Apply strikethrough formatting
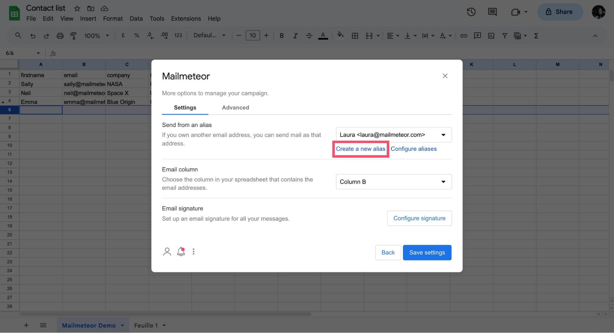The width and height of the screenshot is (614, 333). pyautogui.click(x=309, y=36)
